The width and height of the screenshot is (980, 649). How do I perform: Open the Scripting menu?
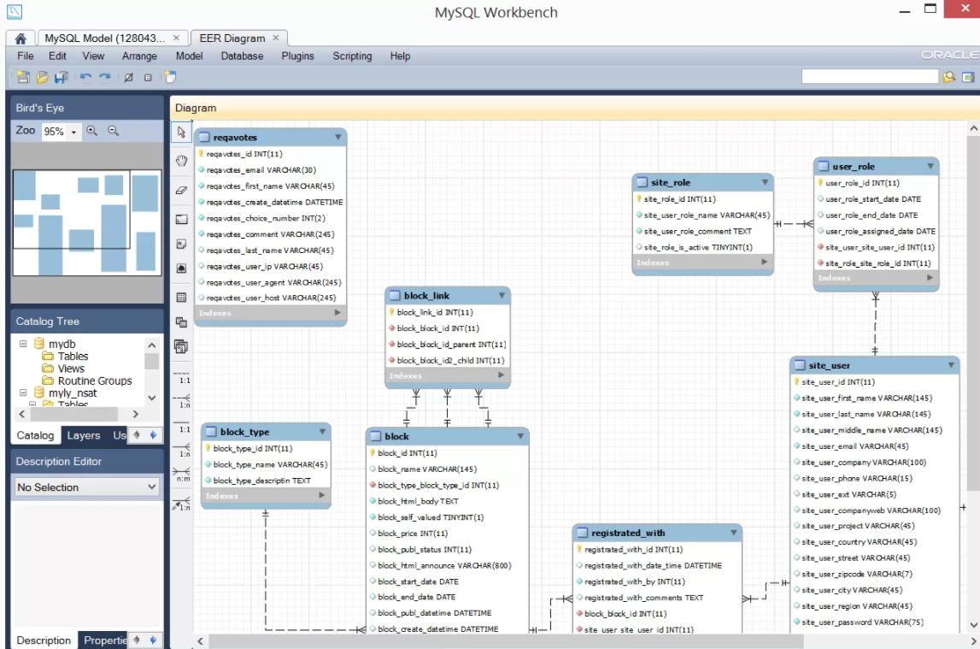point(352,56)
